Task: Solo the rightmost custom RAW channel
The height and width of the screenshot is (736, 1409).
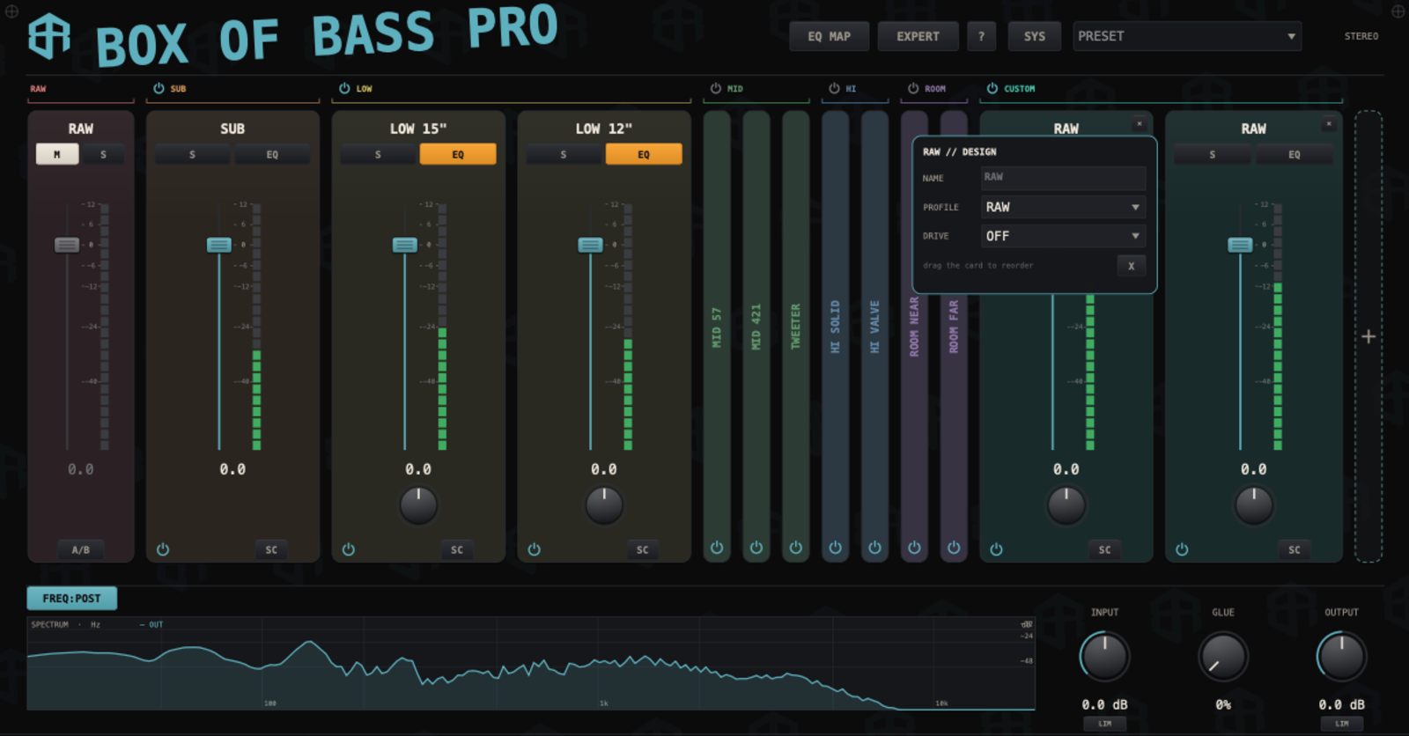Action: [x=1213, y=154]
